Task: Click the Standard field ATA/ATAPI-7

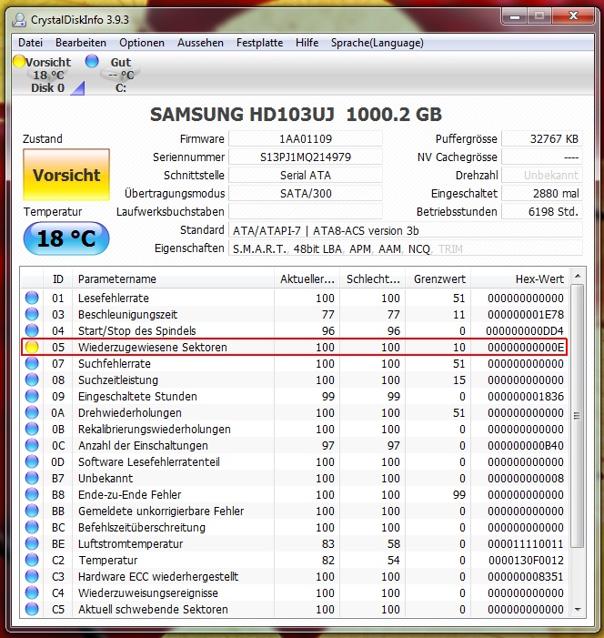Action: [x=406, y=230]
